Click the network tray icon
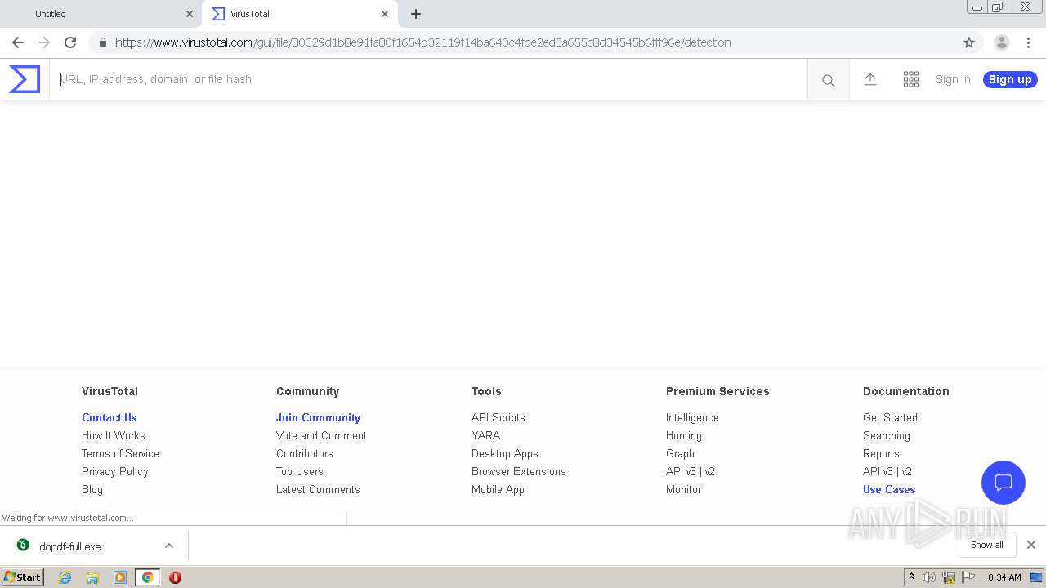 point(949,577)
